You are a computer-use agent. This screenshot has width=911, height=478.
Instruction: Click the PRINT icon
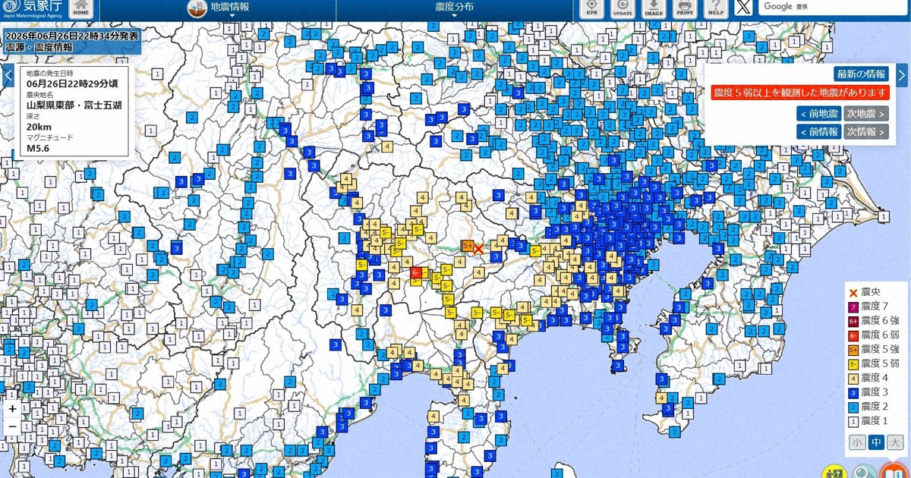(x=685, y=8)
